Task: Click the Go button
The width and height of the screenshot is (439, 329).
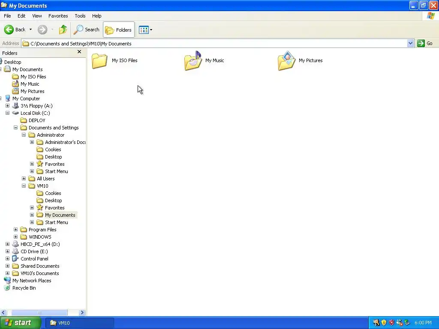Action: click(425, 43)
